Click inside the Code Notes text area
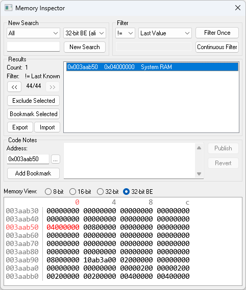The height and width of the screenshot is (290, 246). [129, 161]
